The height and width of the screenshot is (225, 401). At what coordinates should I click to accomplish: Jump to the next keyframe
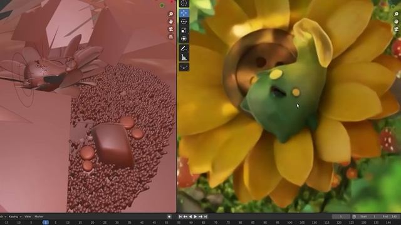pyautogui.click(x=200, y=217)
